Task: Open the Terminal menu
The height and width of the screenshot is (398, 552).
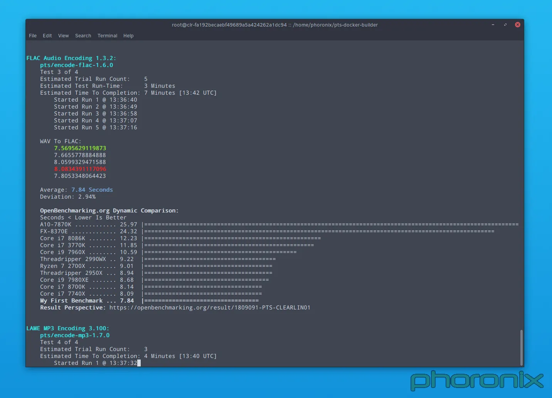Action: [x=107, y=36]
